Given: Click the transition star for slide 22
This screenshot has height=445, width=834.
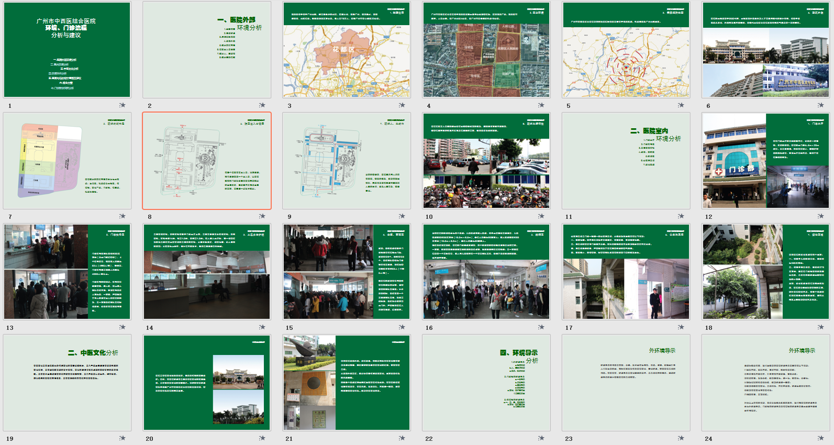Looking at the screenshot, I should (x=541, y=438).
